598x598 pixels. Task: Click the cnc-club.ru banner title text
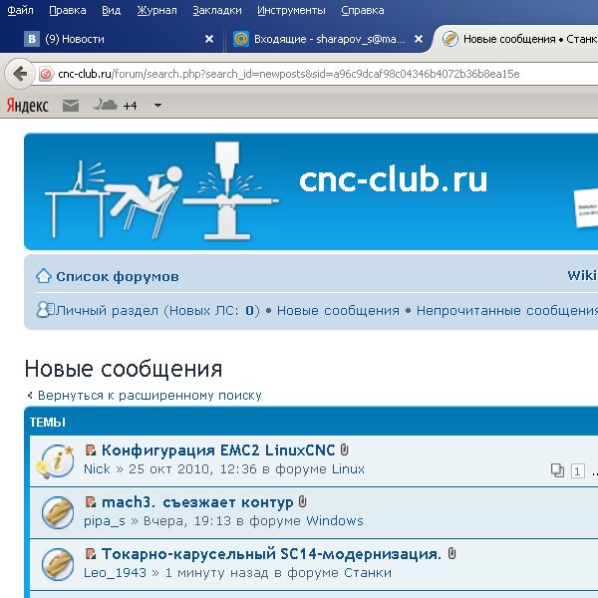point(393,179)
